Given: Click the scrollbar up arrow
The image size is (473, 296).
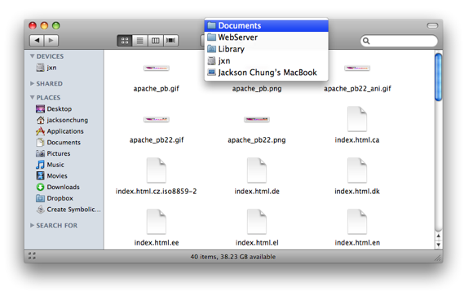Looking at the screenshot, I should (x=439, y=236).
